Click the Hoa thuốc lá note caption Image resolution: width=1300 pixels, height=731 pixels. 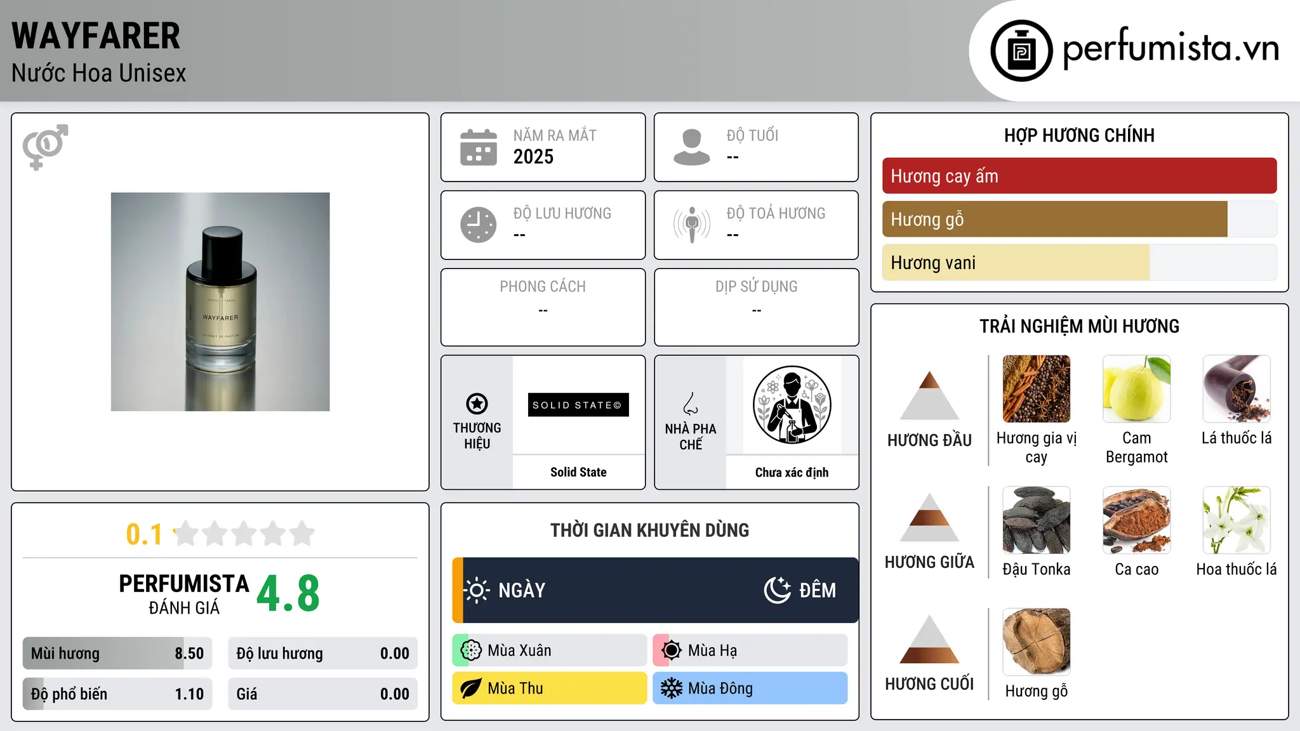tap(1237, 569)
